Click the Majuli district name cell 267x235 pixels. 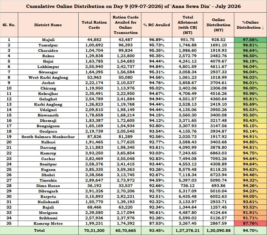click(48, 40)
